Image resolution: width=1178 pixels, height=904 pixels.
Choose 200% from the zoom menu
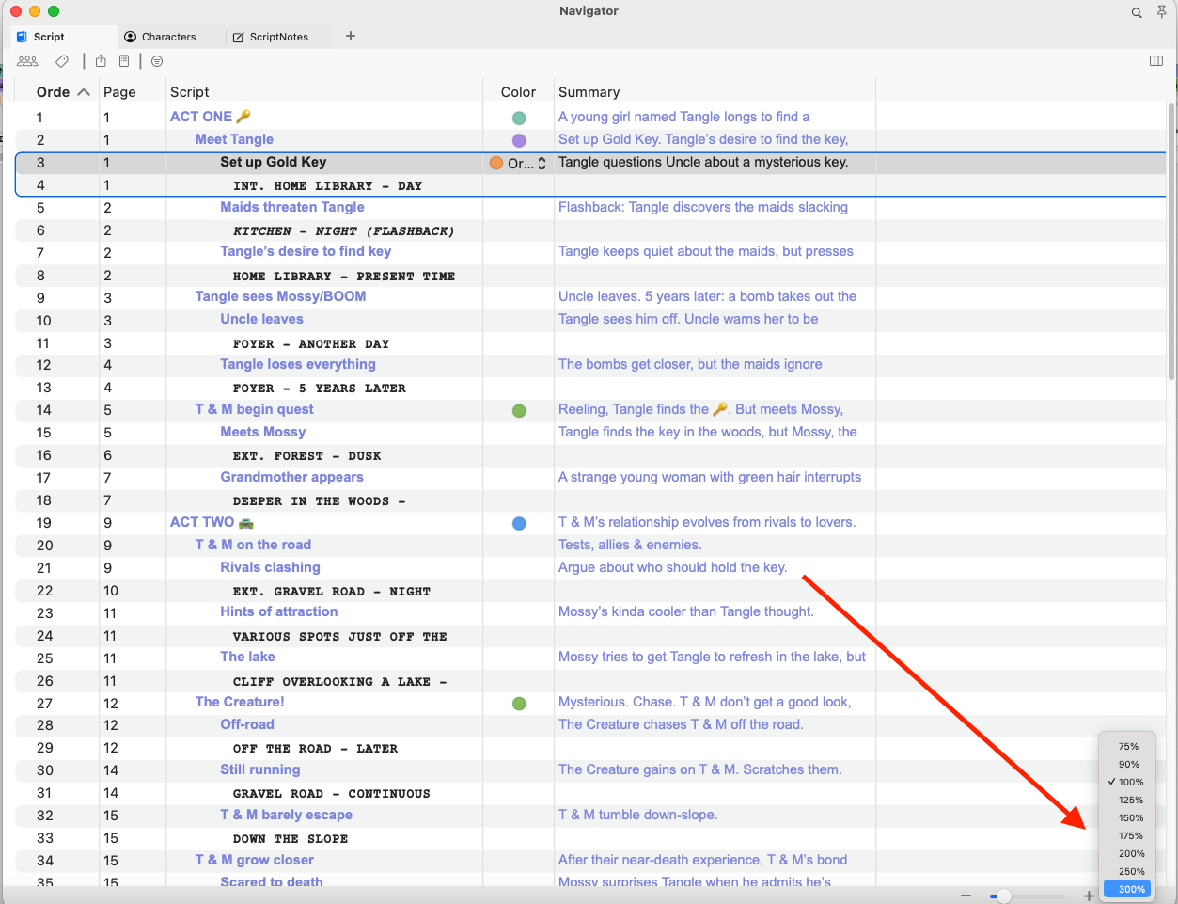(1128, 854)
